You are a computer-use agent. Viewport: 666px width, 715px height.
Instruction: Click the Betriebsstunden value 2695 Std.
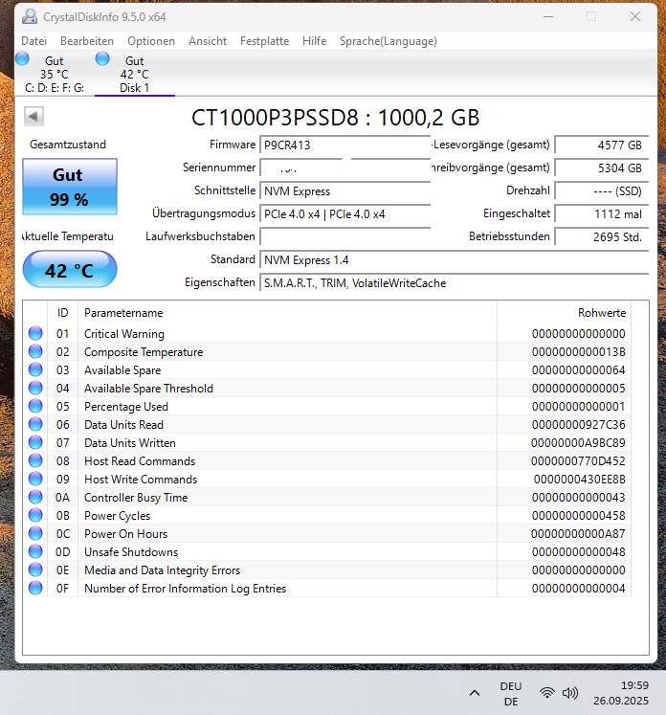[601, 236]
